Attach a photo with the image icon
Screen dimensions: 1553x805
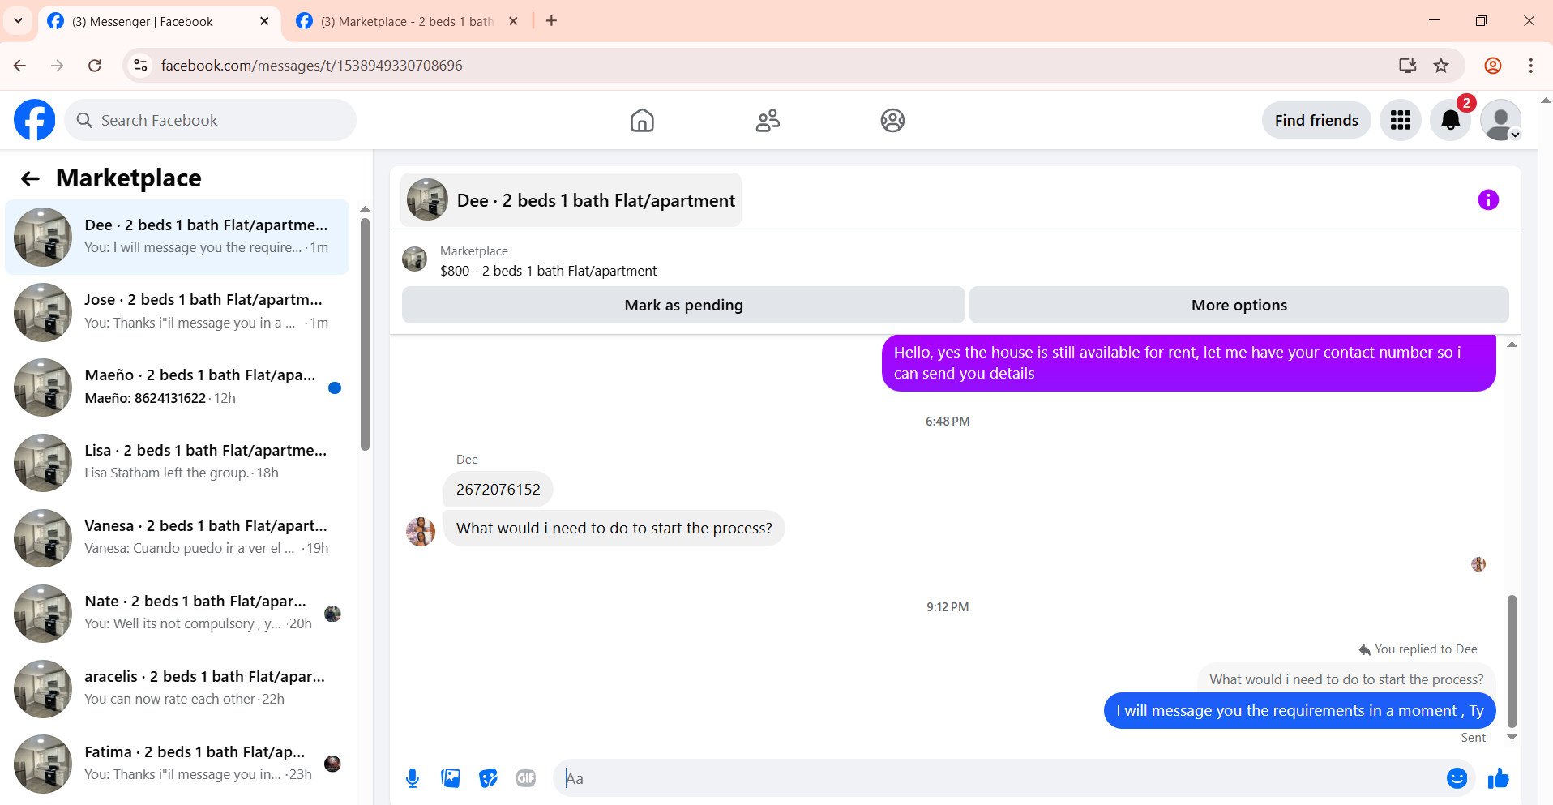pyautogui.click(x=451, y=778)
